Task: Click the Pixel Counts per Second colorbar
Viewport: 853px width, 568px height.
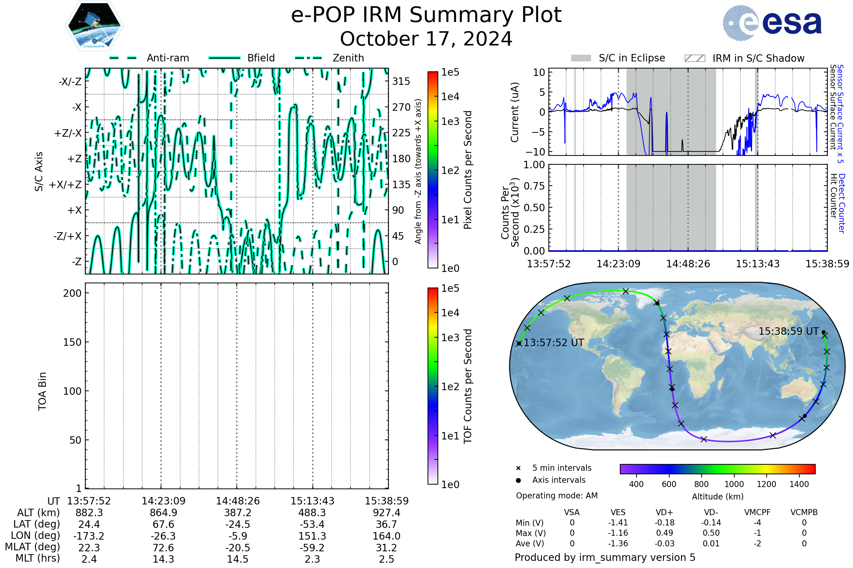Action: coord(433,170)
